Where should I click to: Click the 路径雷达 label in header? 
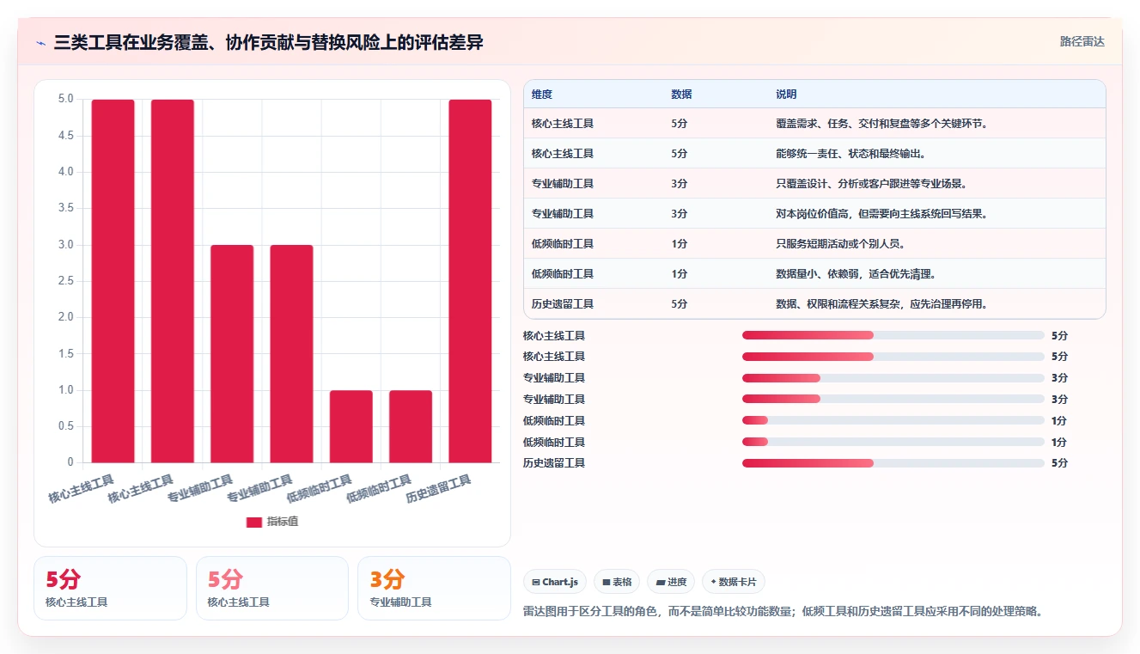(x=1082, y=41)
